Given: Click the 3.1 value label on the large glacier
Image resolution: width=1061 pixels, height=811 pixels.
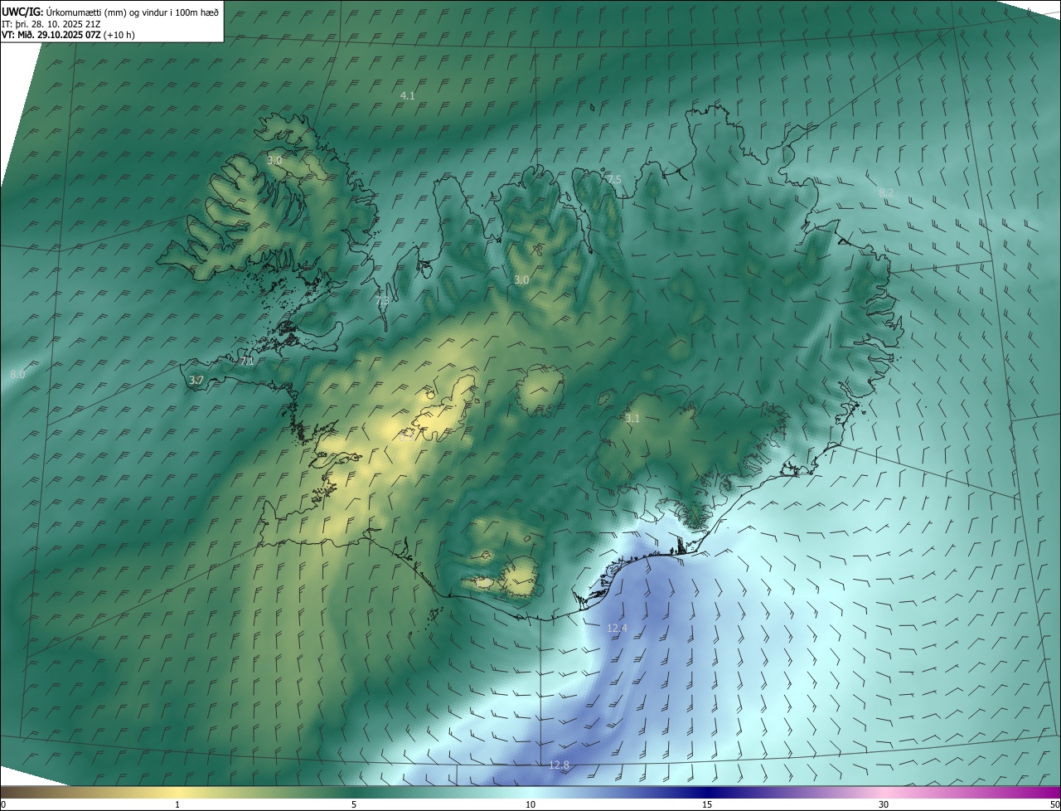Looking at the screenshot, I should pyautogui.click(x=632, y=419).
